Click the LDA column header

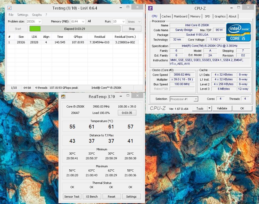(34, 37)
